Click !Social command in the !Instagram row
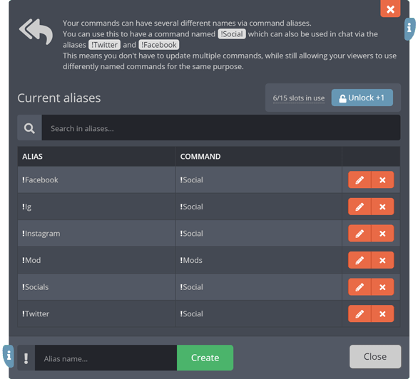 (x=259, y=234)
